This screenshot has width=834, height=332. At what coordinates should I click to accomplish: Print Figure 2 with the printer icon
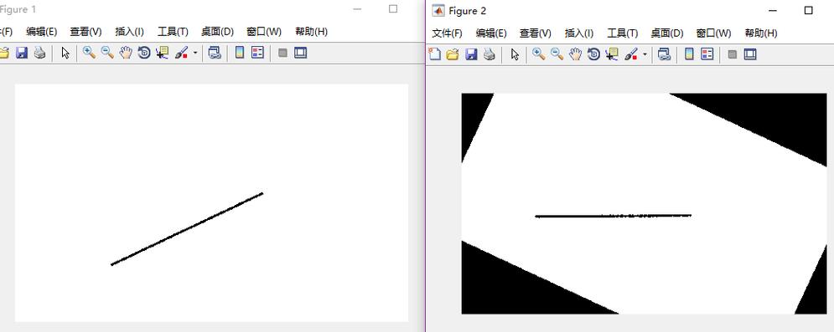coord(490,54)
